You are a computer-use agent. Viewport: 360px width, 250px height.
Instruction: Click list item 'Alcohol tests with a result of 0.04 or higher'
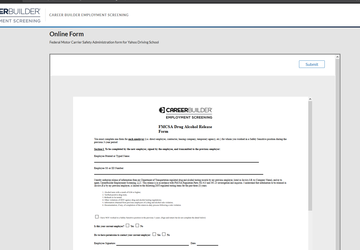tap(122, 192)
